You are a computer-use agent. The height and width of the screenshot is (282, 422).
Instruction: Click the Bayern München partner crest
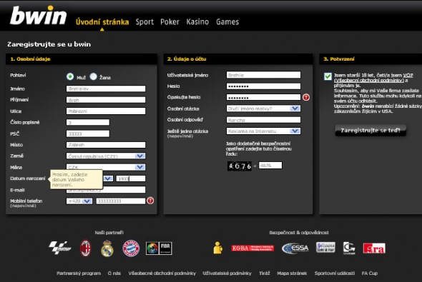(x=131, y=248)
